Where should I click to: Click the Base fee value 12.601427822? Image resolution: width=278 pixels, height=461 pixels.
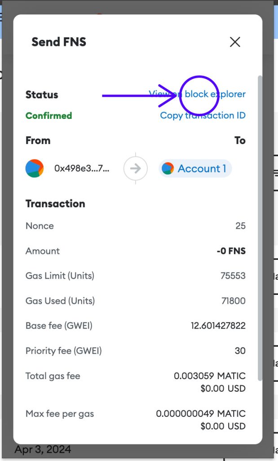point(218,325)
